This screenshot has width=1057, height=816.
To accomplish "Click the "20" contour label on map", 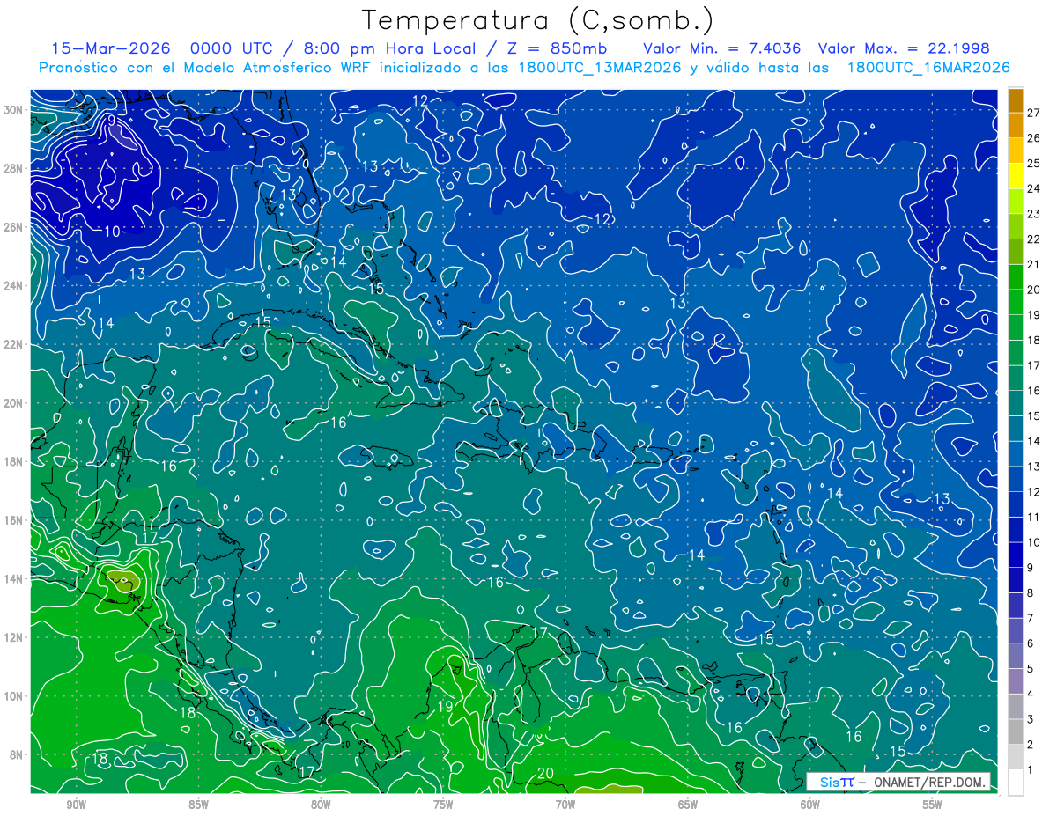I will (x=545, y=774).
